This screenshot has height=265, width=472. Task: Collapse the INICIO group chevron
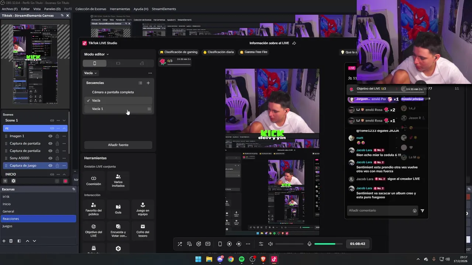coord(64,174)
